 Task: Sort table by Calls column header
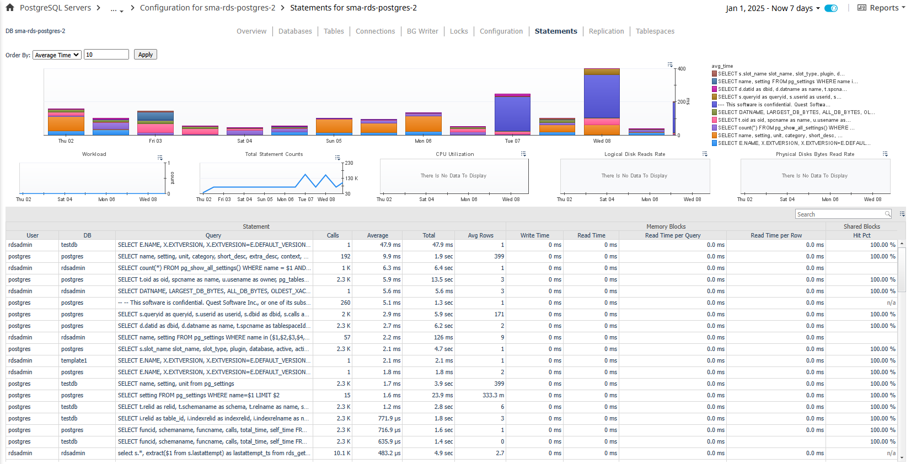pos(333,235)
